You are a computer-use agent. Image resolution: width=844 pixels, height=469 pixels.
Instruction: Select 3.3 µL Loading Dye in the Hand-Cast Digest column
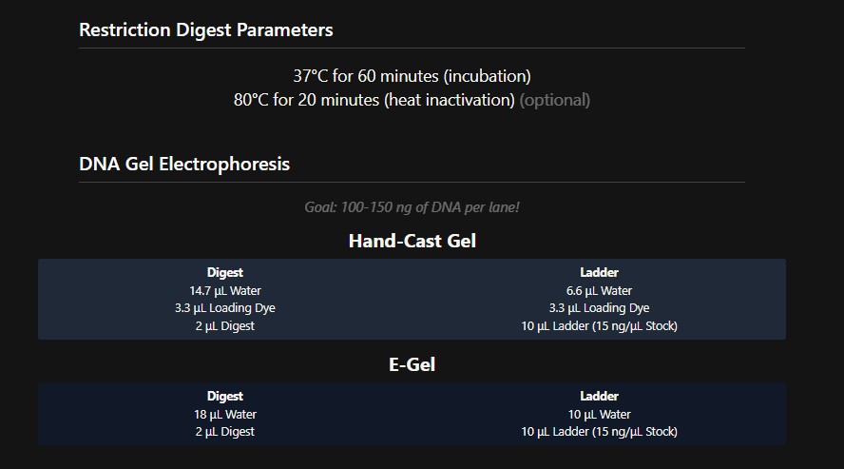225,308
